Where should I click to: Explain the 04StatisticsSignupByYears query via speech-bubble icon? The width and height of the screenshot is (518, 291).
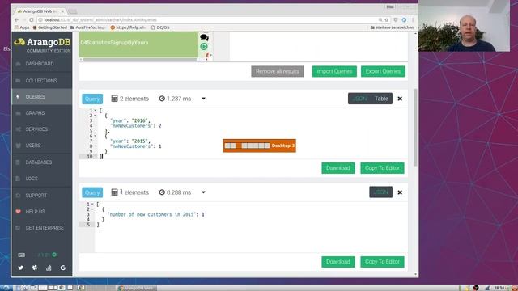(204, 37)
